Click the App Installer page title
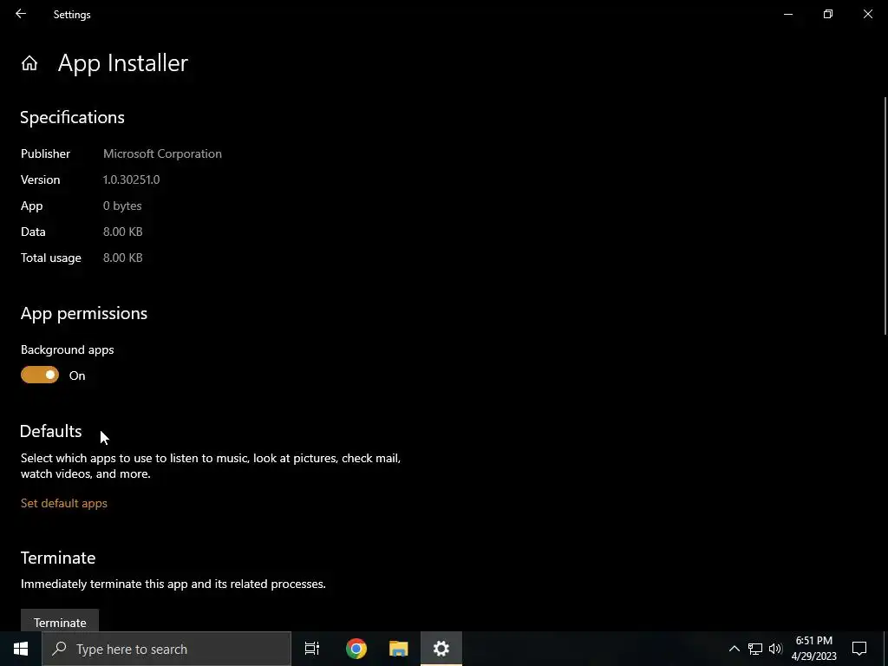This screenshot has width=888, height=666. (123, 62)
